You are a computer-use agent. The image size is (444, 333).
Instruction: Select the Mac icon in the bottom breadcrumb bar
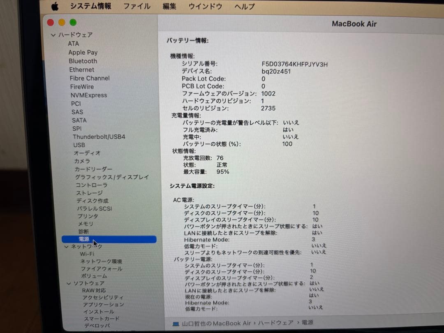176,323
